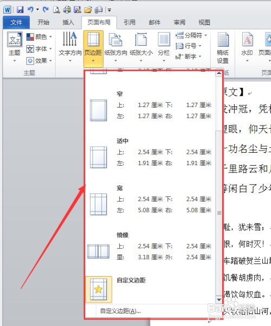Expand dropdown arrow beside 字体

(x=50, y=49)
